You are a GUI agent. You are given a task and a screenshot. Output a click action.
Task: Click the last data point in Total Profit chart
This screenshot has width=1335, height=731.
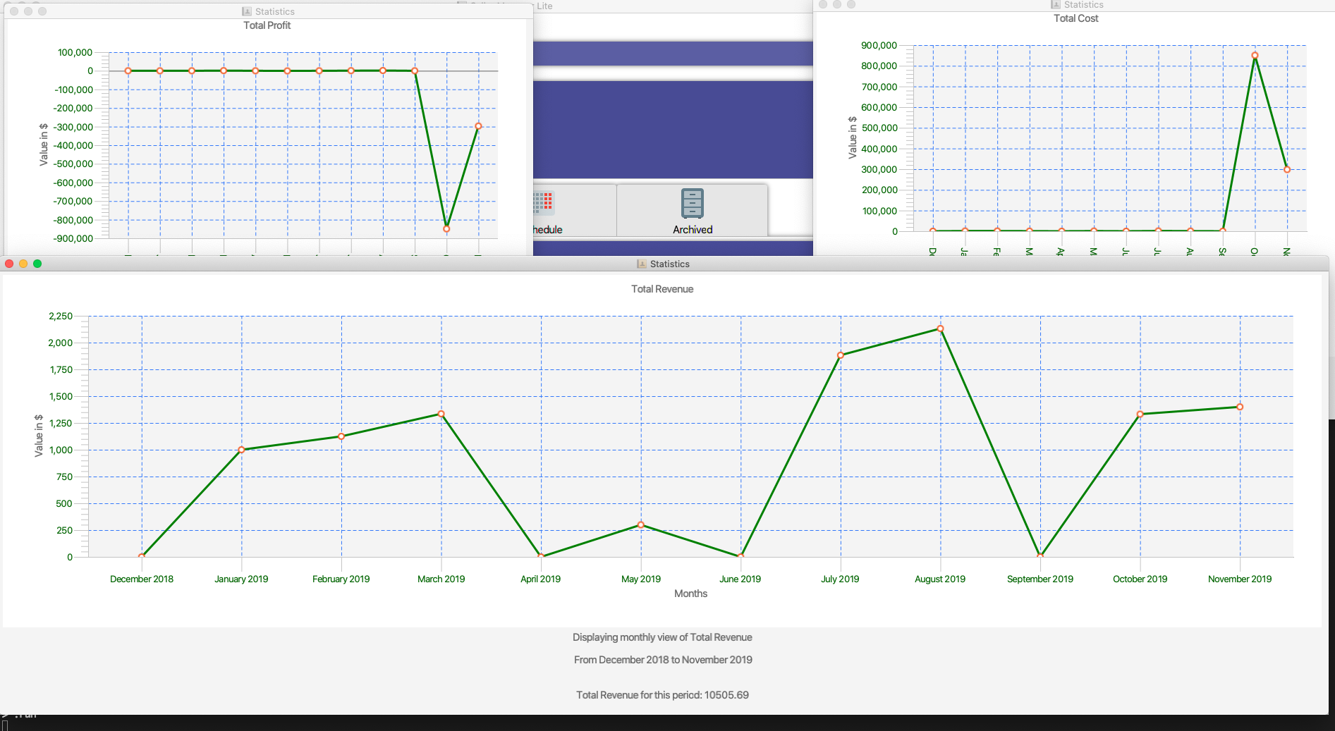tap(478, 127)
